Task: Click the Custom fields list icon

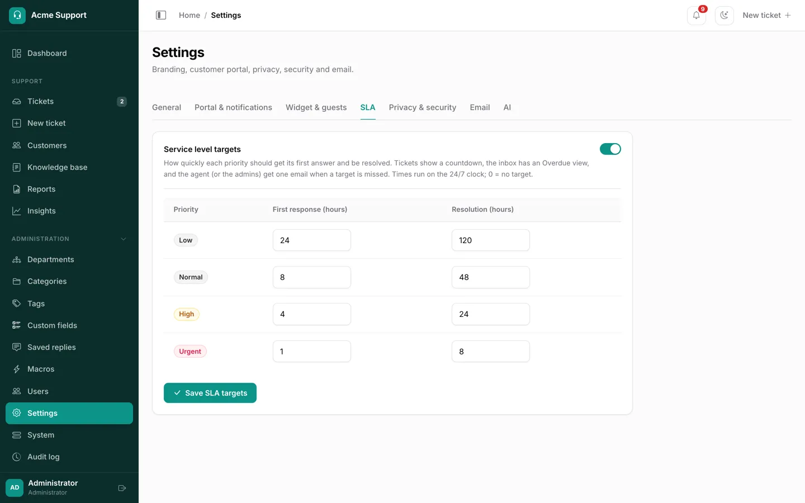Action: pyautogui.click(x=17, y=325)
